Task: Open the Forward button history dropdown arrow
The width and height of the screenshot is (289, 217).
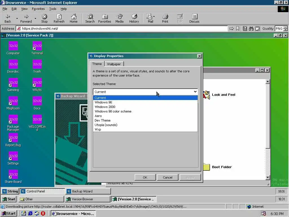Action: pos(35,18)
